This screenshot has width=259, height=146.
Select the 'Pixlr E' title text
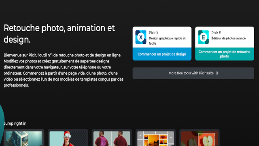216,33
